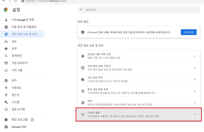Go to 성능 settings section
Image resolution: width=204 pixels, height=132 pixels.
coord(14,41)
